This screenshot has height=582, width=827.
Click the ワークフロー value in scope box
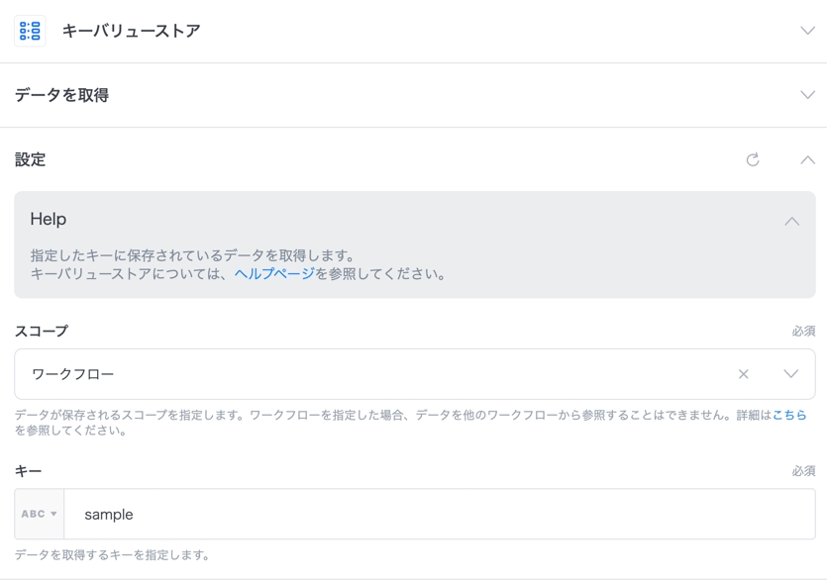click(73, 374)
